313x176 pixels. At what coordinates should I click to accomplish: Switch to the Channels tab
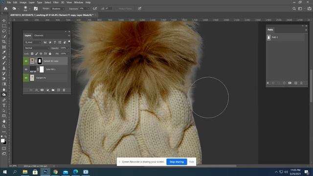[39, 36]
